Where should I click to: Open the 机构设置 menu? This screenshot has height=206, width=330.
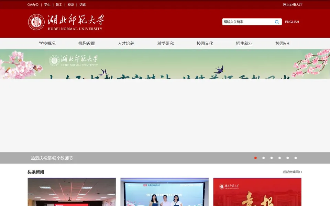point(87,44)
